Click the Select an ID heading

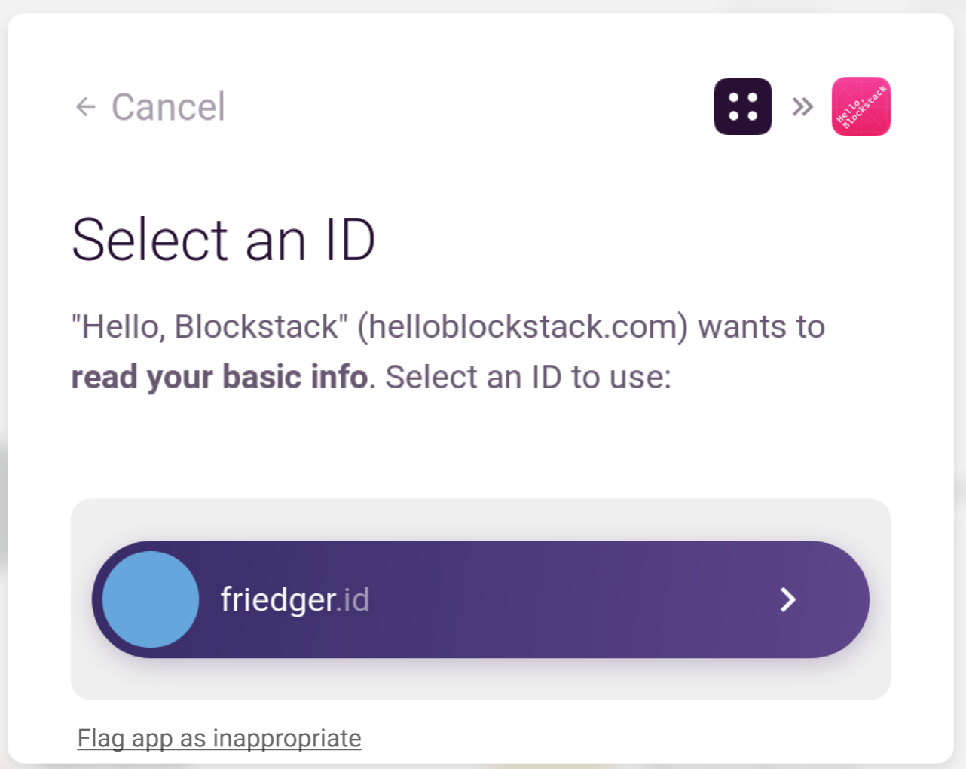(223, 238)
